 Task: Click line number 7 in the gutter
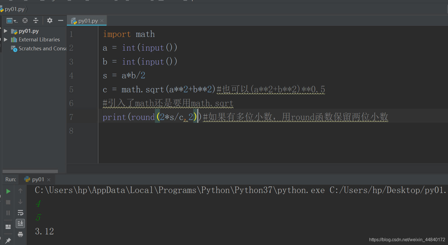71,117
